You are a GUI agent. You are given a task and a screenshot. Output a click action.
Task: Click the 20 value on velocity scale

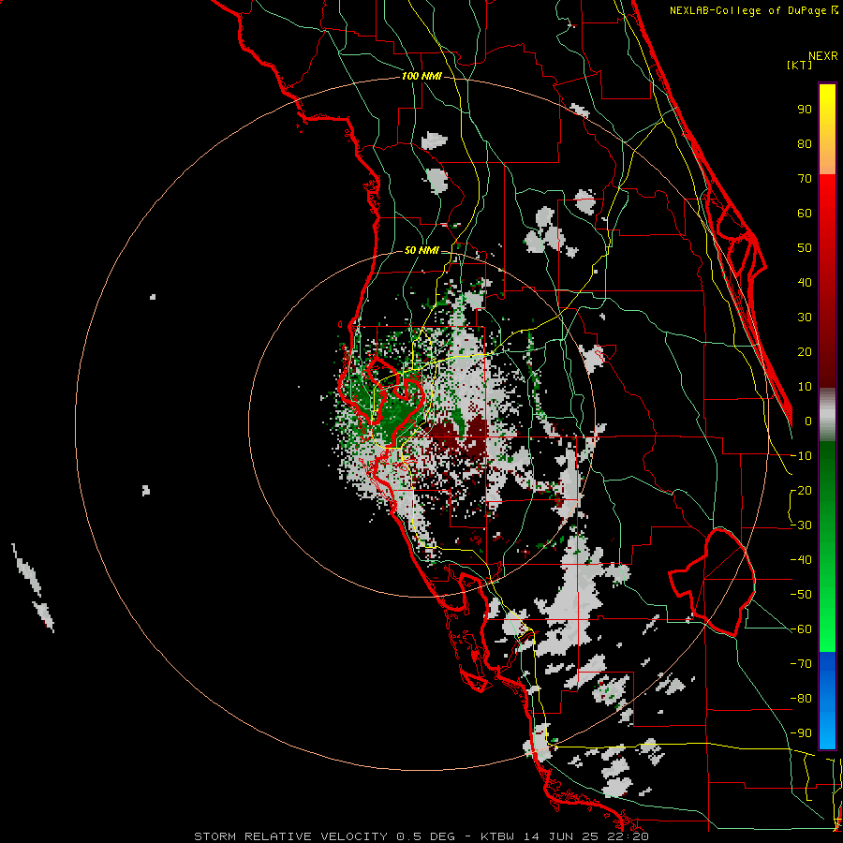805,352
